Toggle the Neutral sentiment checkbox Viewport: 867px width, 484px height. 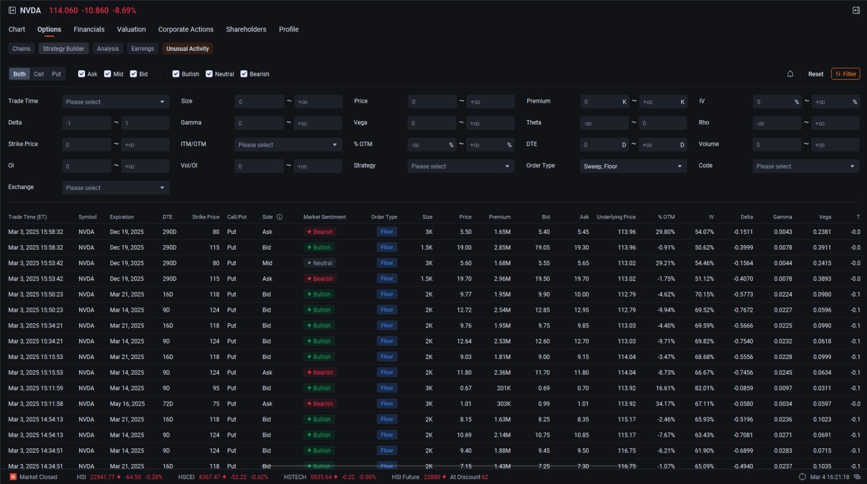coord(209,74)
